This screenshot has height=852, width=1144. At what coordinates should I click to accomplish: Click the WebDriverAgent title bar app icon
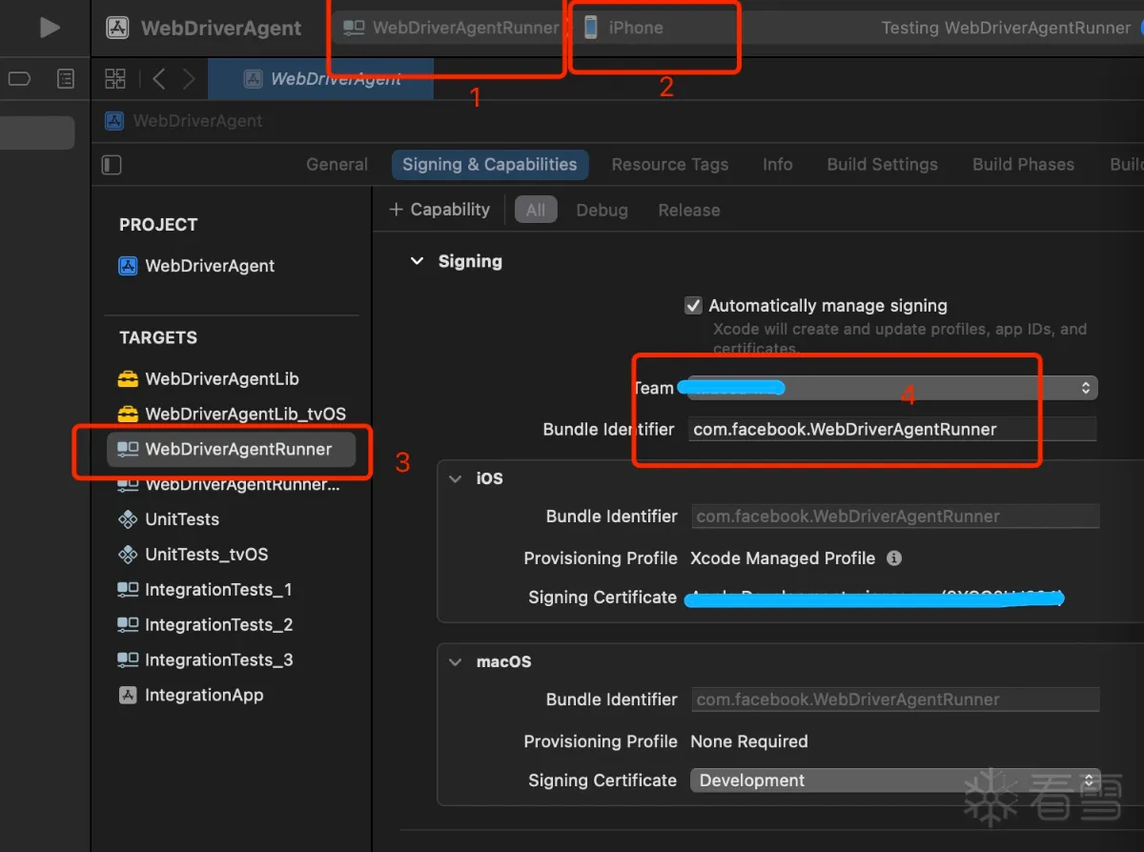click(117, 28)
